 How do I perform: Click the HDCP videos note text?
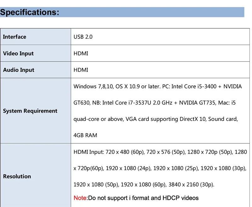coord(180,198)
